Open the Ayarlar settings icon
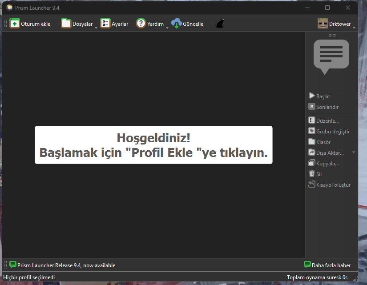367x285 pixels. pyautogui.click(x=105, y=24)
